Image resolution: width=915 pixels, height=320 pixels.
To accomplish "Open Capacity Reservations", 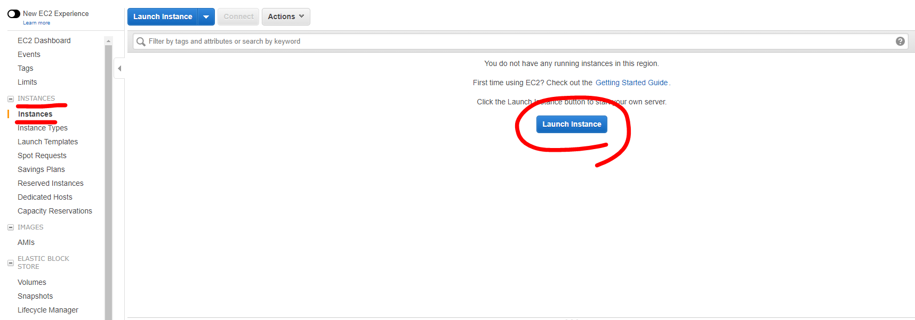I will [x=55, y=211].
